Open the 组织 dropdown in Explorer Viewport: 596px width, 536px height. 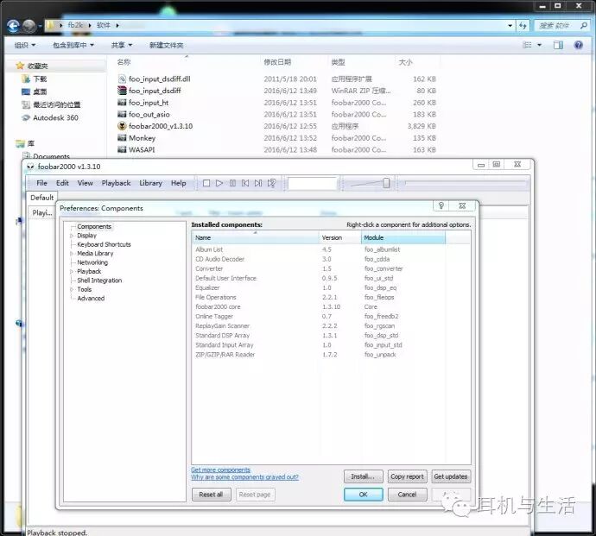pyautogui.click(x=25, y=45)
